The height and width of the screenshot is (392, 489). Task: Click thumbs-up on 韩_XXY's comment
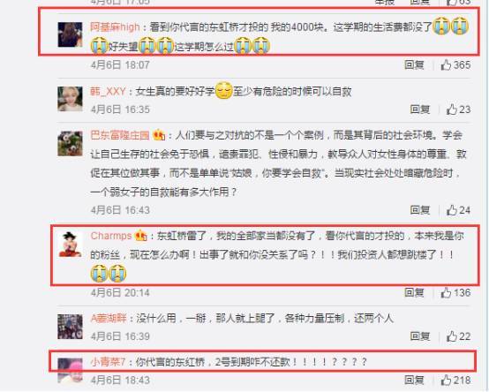[458, 109]
